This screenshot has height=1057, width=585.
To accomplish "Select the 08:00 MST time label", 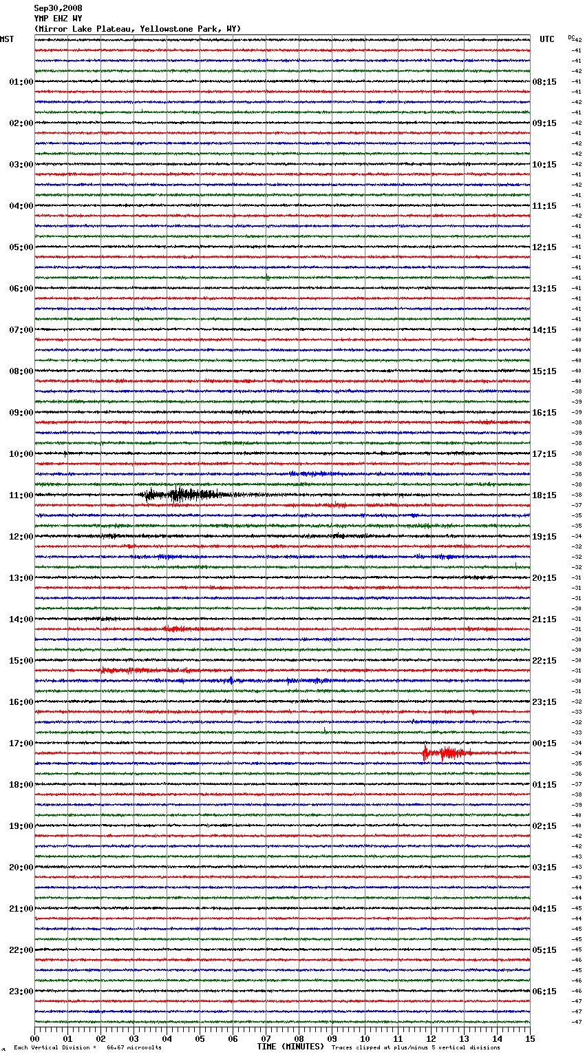I will (x=21, y=371).
